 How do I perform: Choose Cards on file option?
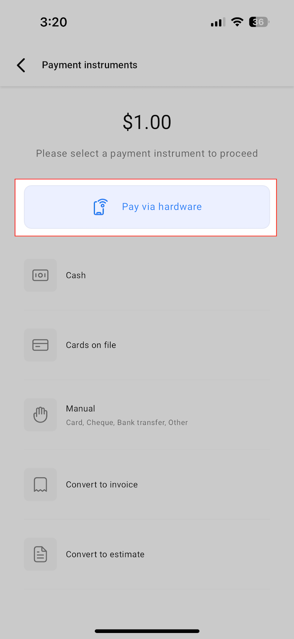tap(147, 345)
